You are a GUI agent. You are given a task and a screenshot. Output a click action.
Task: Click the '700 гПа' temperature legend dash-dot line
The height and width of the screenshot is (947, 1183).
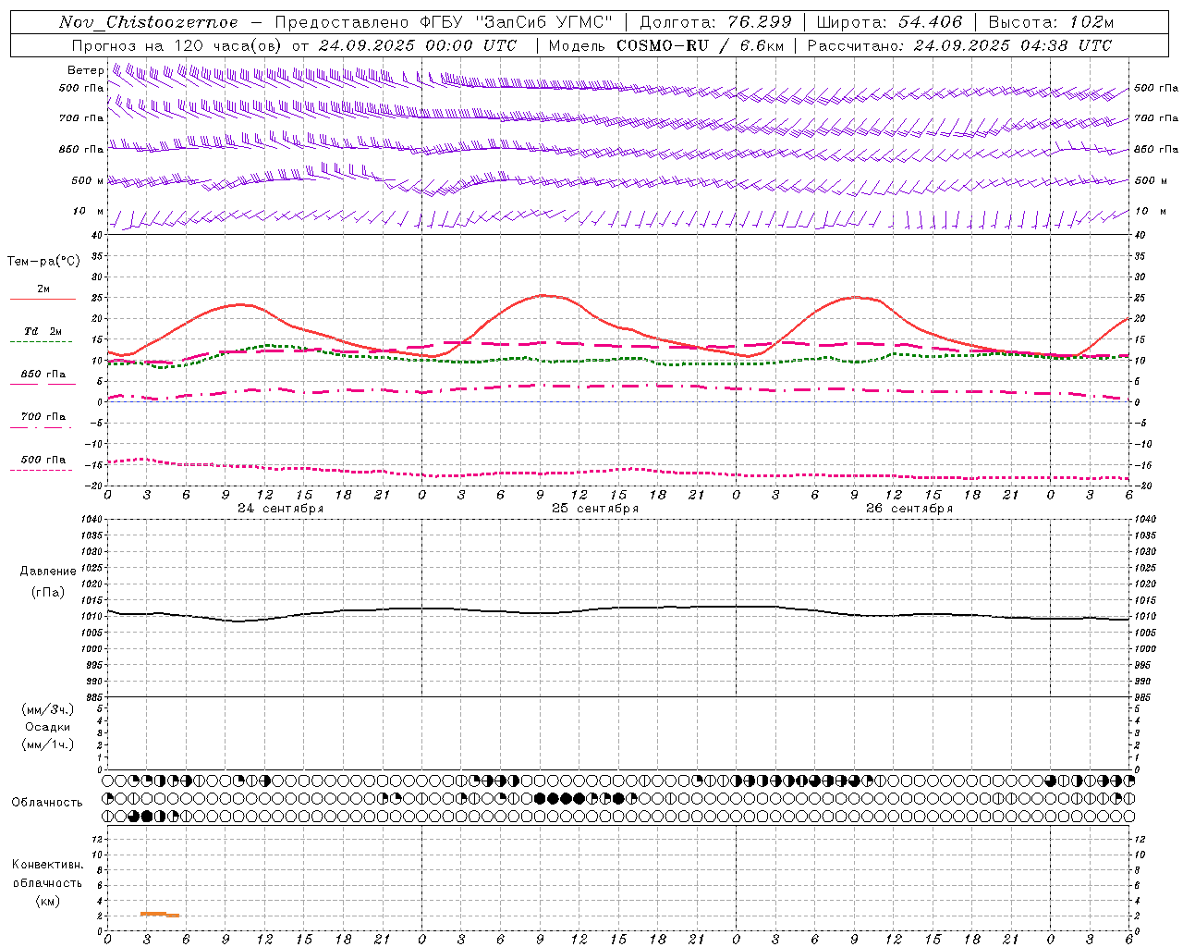pos(41,427)
